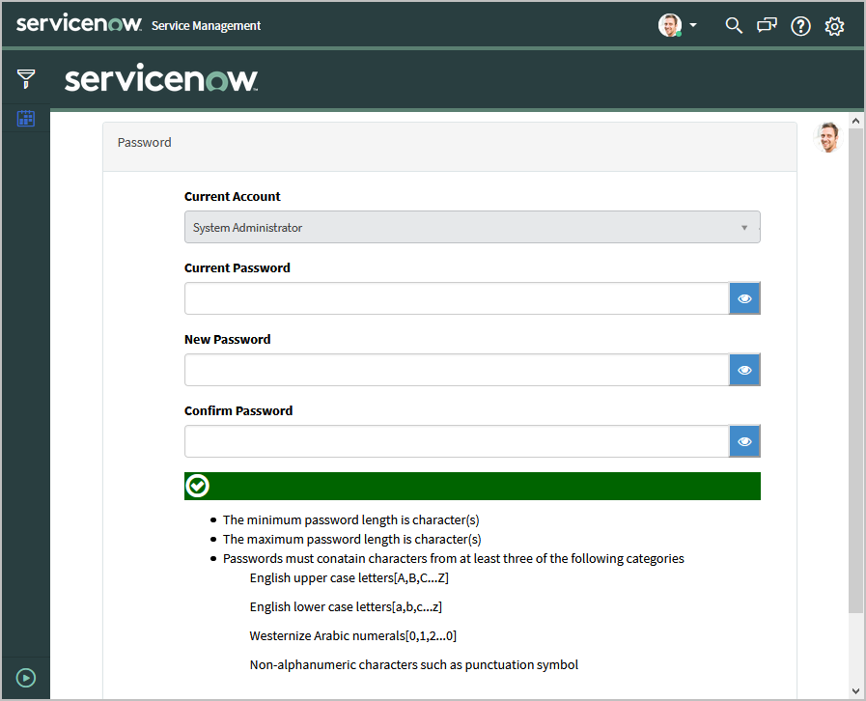Open the filter navigator icon in sidebar
The width and height of the screenshot is (866, 701).
pyautogui.click(x=26, y=78)
